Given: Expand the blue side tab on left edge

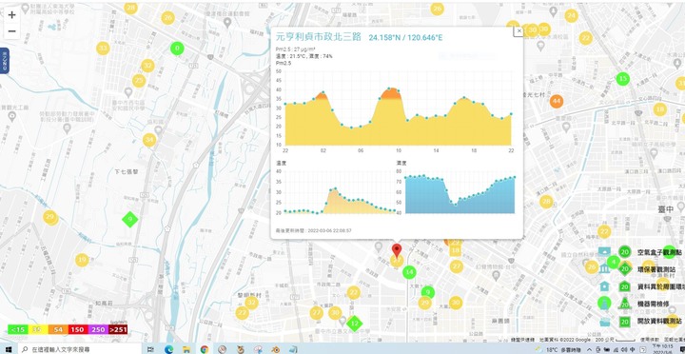Looking at the screenshot, I should tap(4, 61).
